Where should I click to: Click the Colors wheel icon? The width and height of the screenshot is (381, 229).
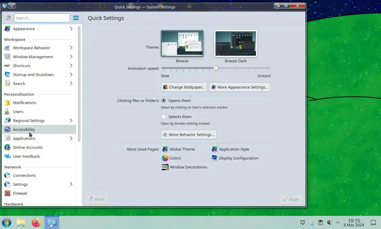pos(165,158)
